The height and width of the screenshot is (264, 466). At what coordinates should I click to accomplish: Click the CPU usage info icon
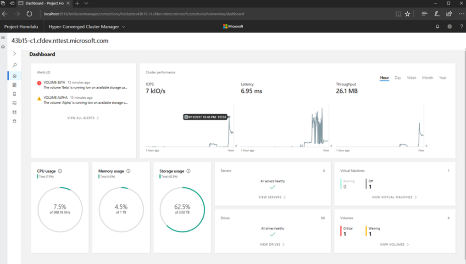[60, 171]
